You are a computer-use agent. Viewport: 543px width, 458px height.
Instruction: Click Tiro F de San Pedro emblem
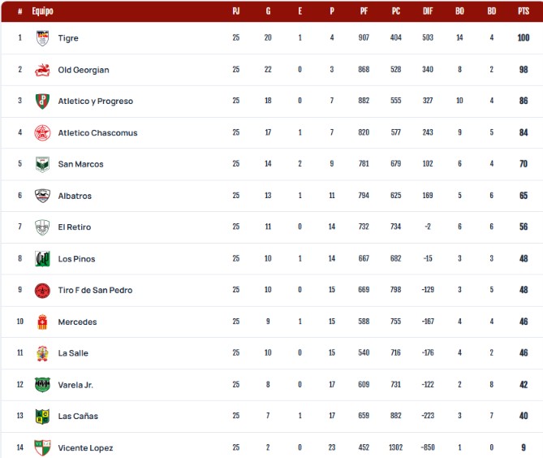(x=42, y=291)
